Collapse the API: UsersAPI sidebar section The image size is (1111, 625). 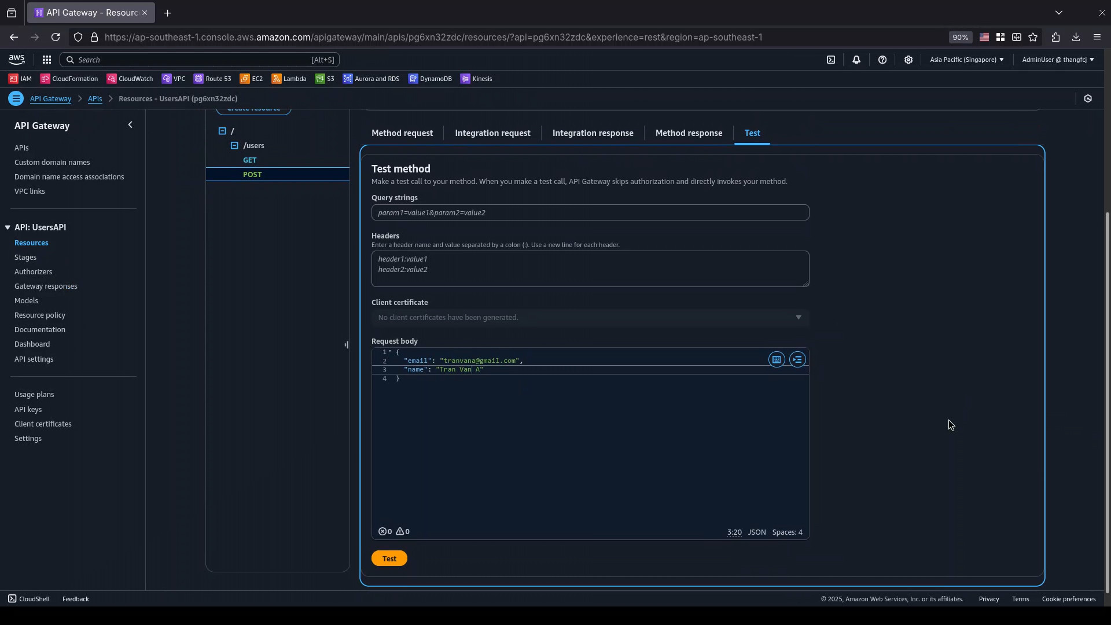8,227
